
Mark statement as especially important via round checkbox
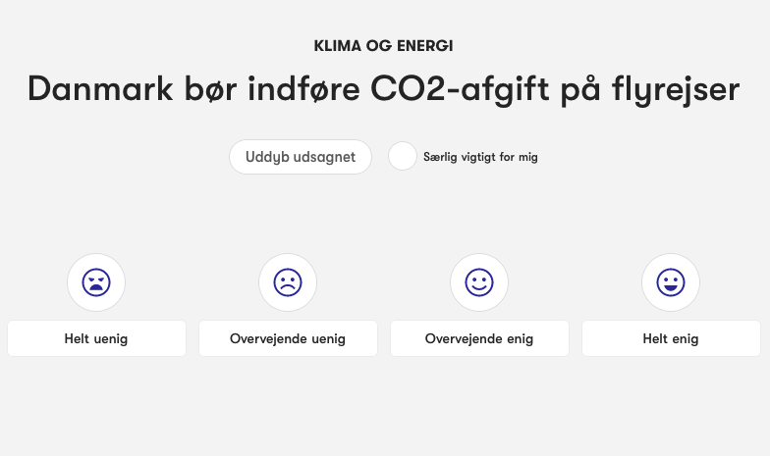(x=403, y=157)
